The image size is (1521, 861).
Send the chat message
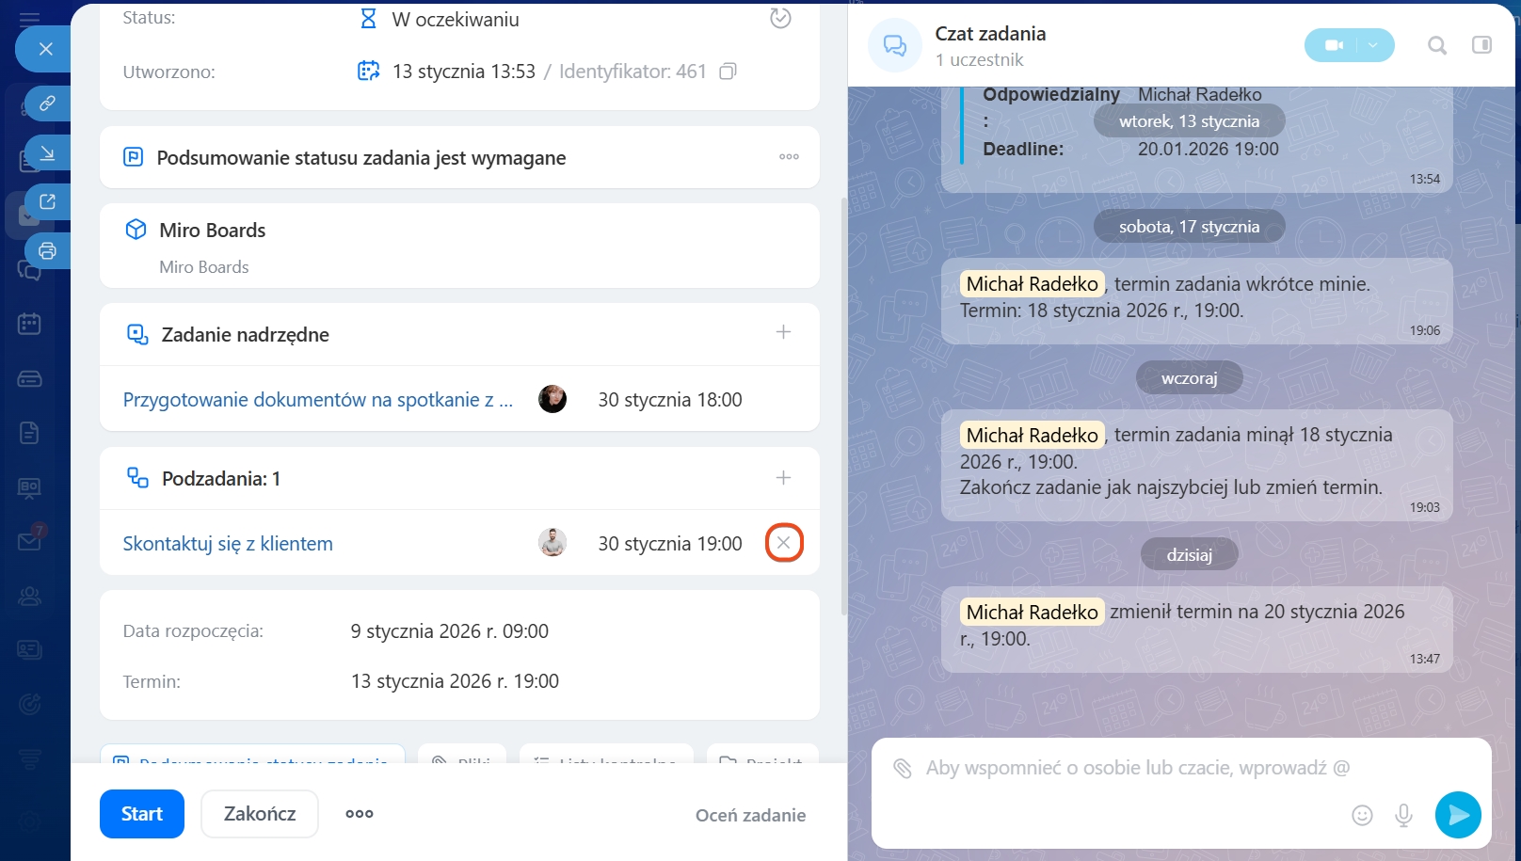coord(1458,815)
